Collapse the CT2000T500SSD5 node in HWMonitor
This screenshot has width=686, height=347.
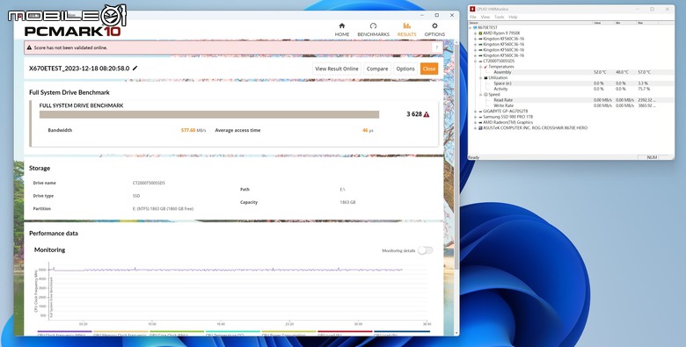pyautogui.click(x=476, y=61)
